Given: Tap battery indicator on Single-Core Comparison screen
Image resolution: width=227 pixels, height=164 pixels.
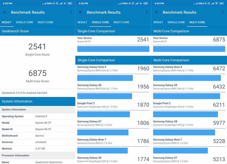Looking at the screenshot, I should (x=146, y=3).
